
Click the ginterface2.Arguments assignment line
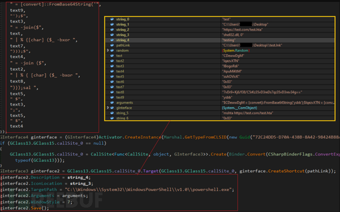coord(44,196)
